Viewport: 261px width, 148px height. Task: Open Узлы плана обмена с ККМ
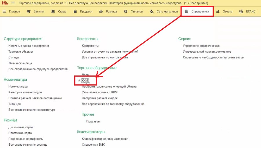[99, 92]
